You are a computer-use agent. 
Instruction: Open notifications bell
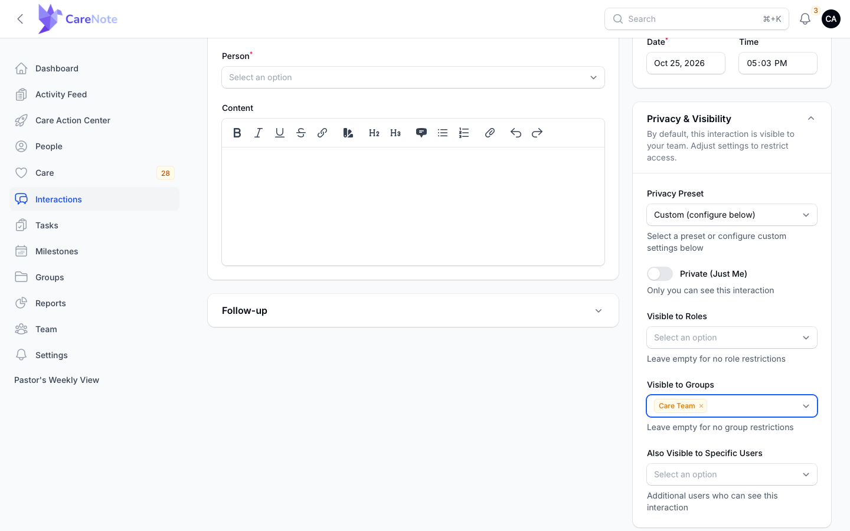pos(805,19)
